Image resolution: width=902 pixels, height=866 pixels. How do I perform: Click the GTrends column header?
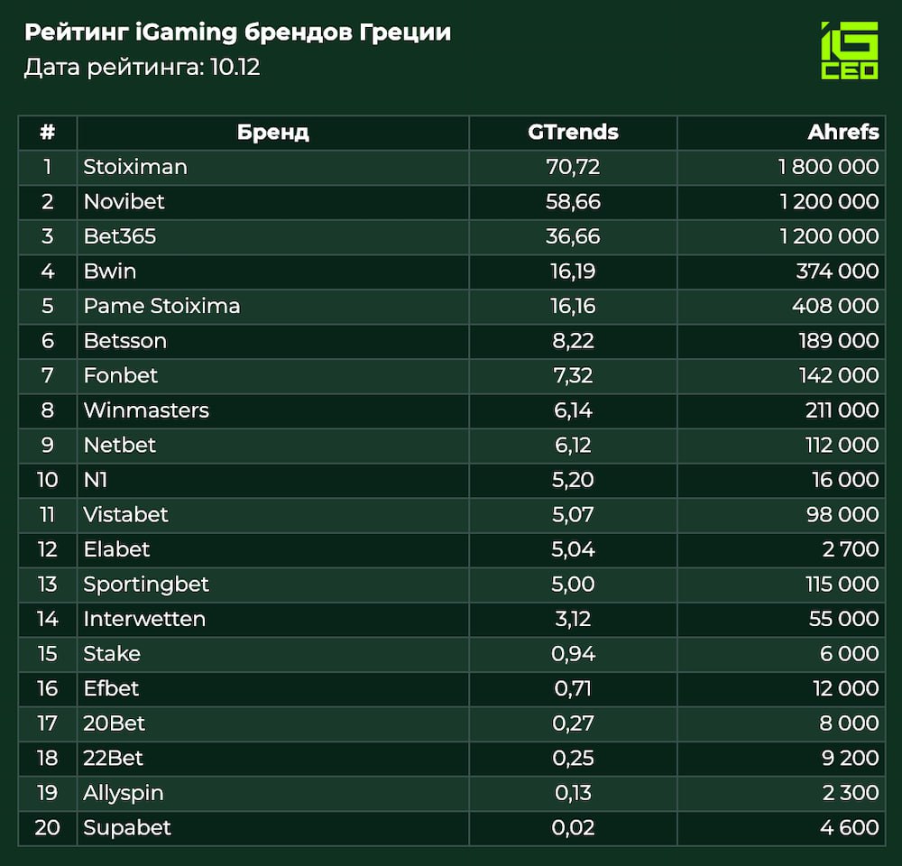573,133
